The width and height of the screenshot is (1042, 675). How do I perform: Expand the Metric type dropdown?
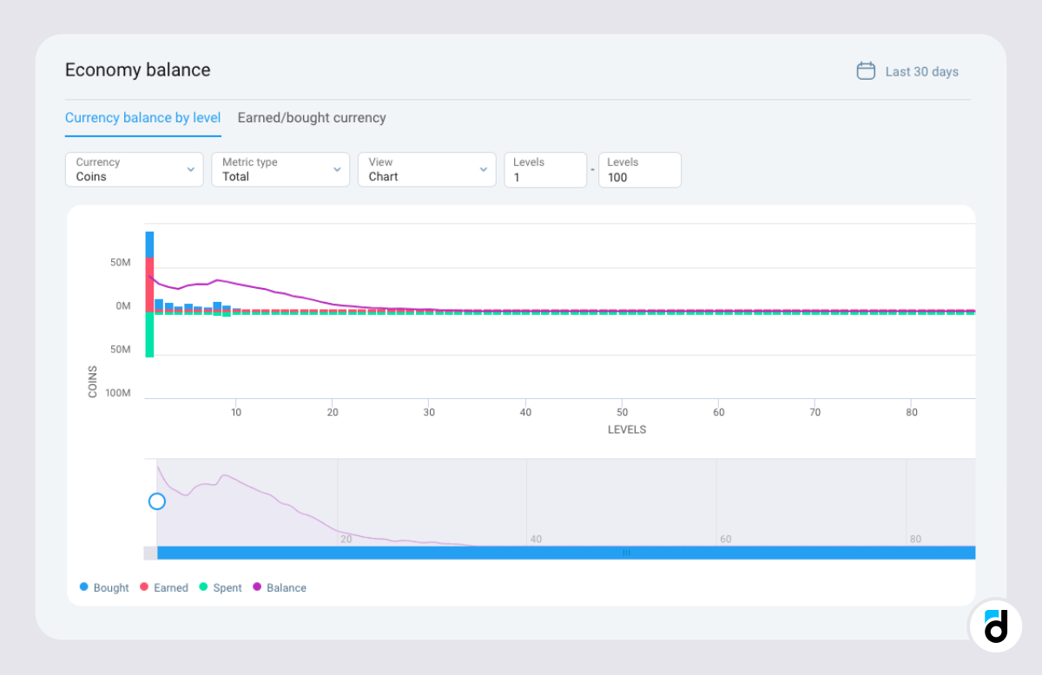(280, 170)
